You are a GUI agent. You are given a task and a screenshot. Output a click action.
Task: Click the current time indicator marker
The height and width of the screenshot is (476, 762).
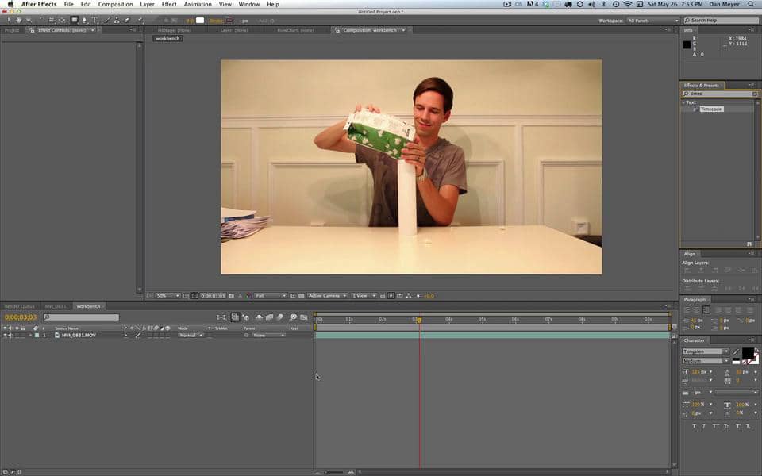pyautogui.click(x=419, y=320)
